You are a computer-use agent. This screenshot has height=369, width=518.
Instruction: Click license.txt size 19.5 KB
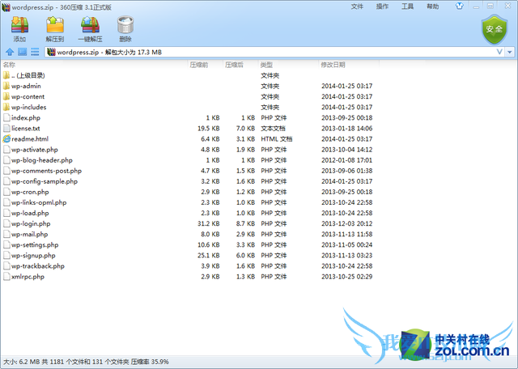tap(209, 128)
